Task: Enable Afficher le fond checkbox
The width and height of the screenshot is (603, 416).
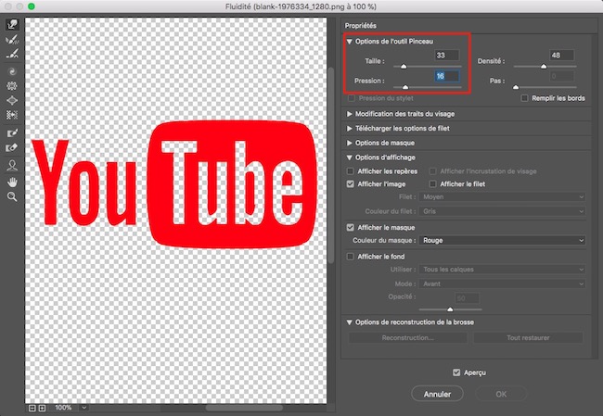Action: click(351, 257)
